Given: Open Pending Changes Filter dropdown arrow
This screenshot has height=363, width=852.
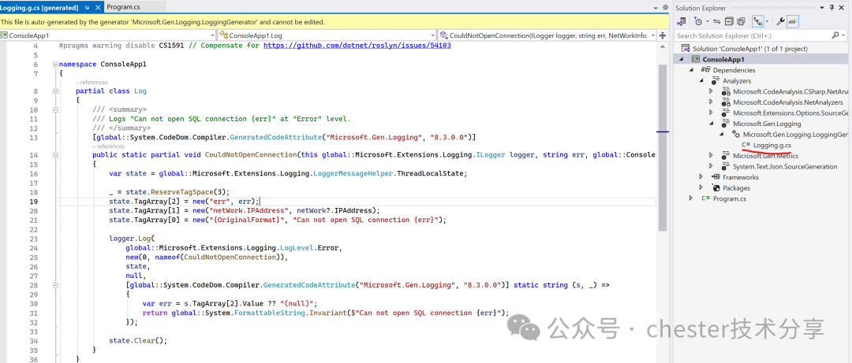Looking at the screenshot, I should click(707, 22).
